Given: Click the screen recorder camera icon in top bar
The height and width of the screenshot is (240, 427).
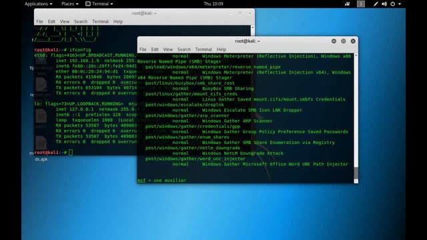Looking at the screenshot, I should (347, 4).
